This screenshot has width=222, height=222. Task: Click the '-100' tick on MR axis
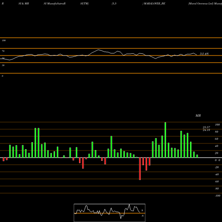(x=218, y=196)
